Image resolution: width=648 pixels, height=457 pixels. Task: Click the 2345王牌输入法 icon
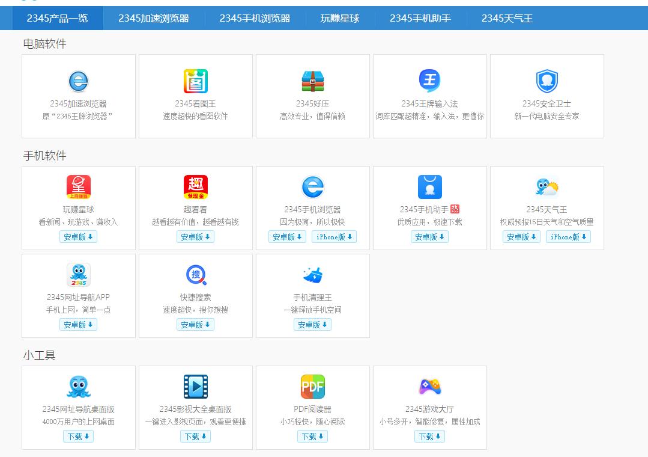(430, 81)
